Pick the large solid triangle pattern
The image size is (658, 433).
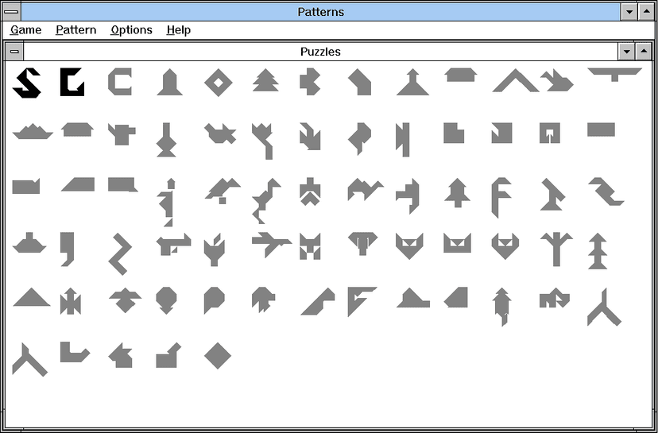click(32, 297)
